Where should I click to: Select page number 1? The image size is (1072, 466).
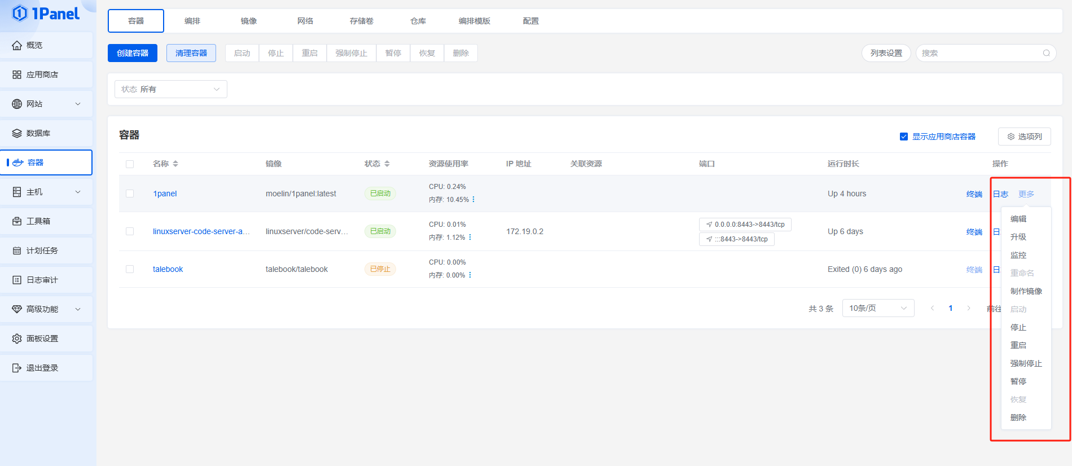pos(951,308)
